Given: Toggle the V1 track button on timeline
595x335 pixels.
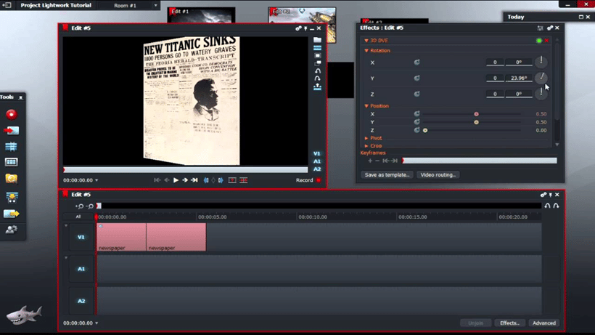Looking at the screenshot, I should click(81, 237).
